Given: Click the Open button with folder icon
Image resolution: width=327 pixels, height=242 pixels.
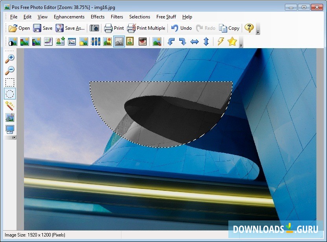Looking at the screenshot, I should 19,28.
